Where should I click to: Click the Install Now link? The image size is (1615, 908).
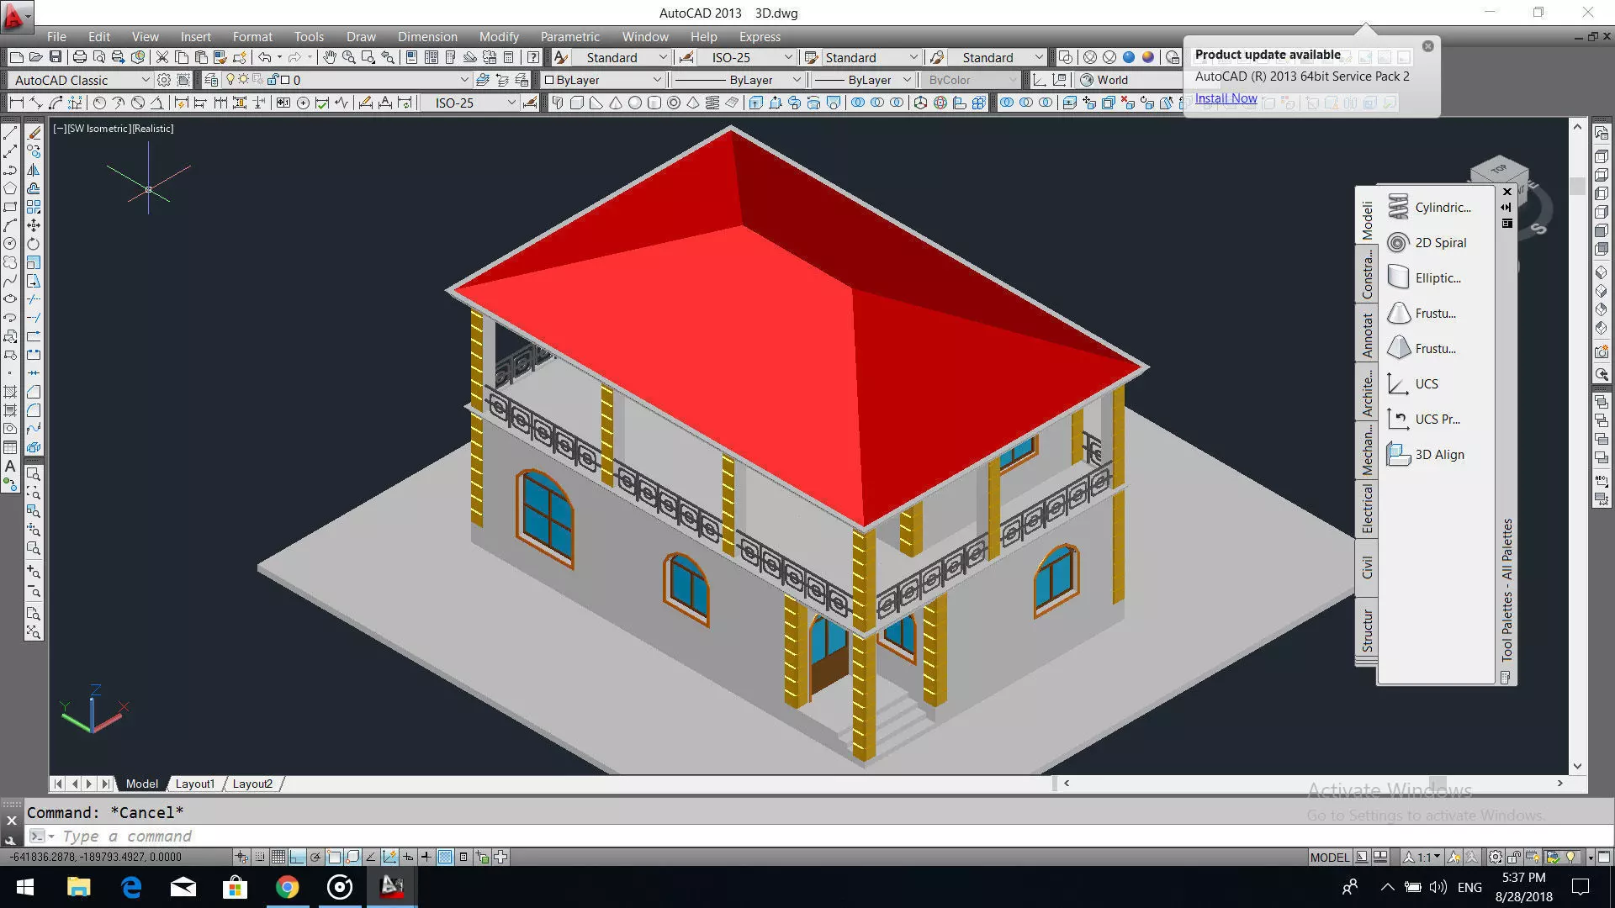pos(1226,98)
